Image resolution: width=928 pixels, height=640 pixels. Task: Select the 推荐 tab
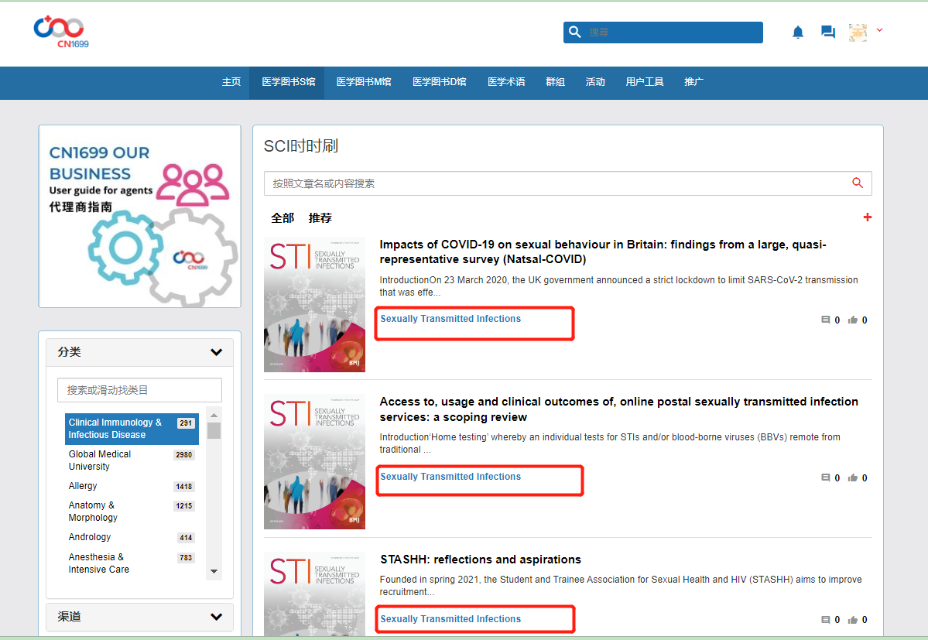point(320,218)
